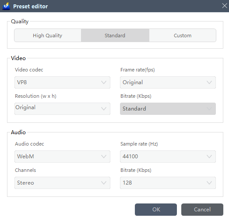Screen dimensions: 229x221
Task: Open the Audio codec WebM dropdown
Action: tap(62, 157)
